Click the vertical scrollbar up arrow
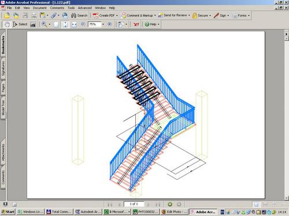The image size is (289, 216). [286, 39]
